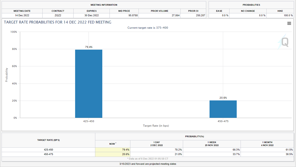
Task: Click the 1 MONTH 4 Nov 2022 header
Action: (x=267, y=144)
